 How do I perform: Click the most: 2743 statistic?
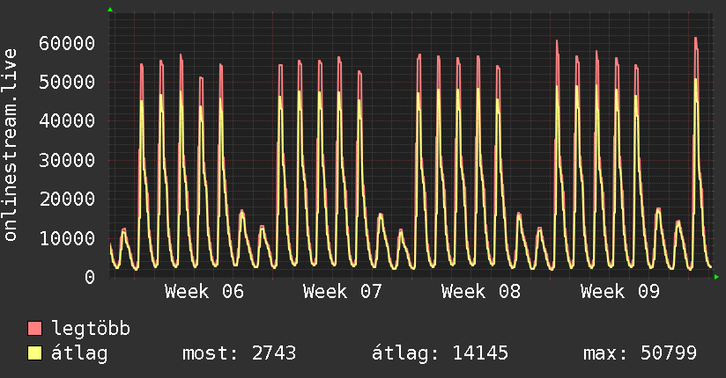tap(239, 353)
